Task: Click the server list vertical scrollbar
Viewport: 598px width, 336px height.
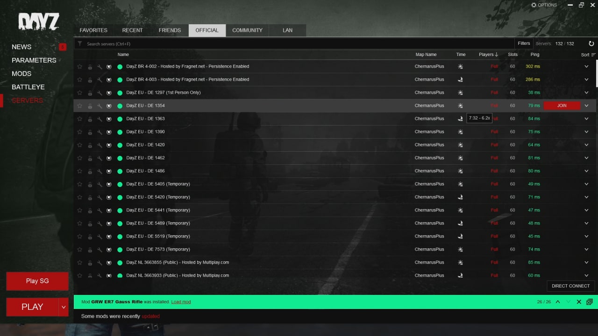Action: (596, 73)
